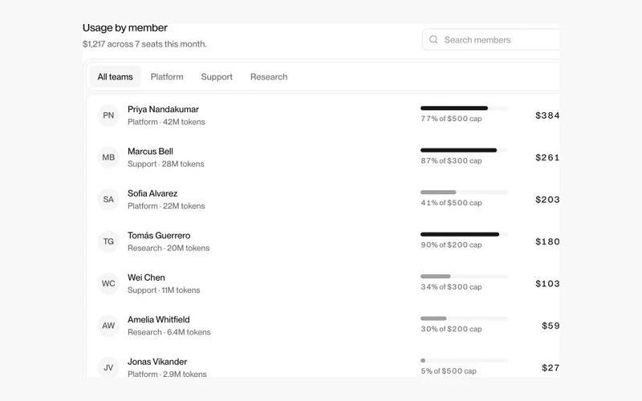Click the Support · 28M tokens subtitle
This screenshot has height=401, width=642.
click(x=166, y=164)
